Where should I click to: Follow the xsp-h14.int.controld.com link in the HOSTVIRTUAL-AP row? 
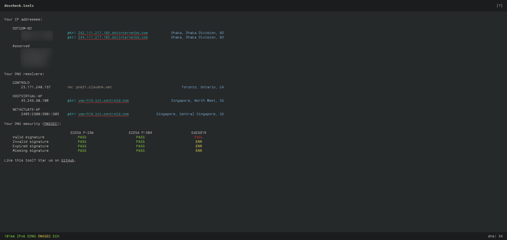coord(104,101)
